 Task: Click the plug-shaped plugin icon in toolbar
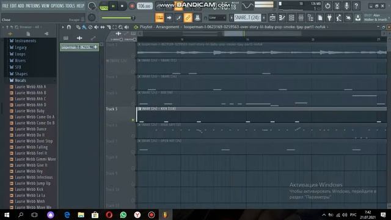pyautogui.click(x=329, y=18)
